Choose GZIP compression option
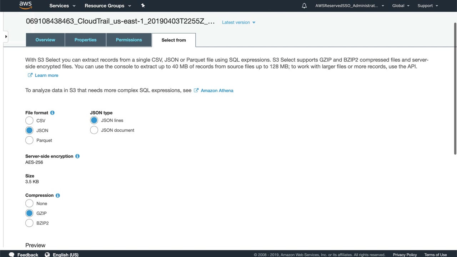The height and width of the screenshot is (257, 457). pos(29,213)
